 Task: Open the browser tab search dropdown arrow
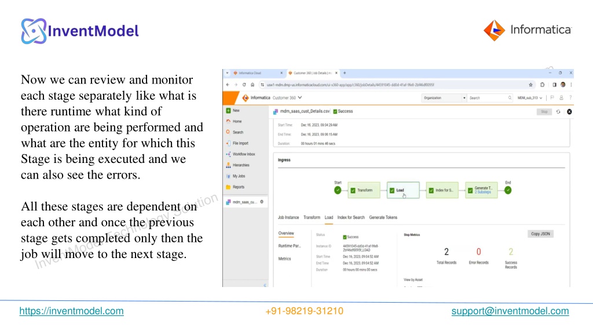point(227,72)
